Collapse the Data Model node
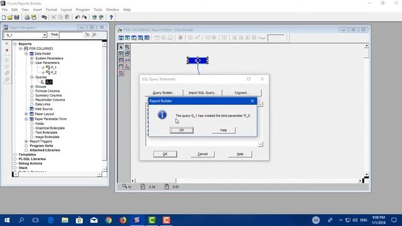The width and height of the screenshot is (402, 226). click(26, 53)
